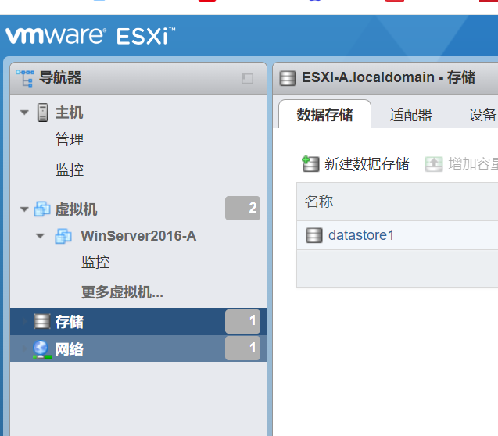Viewport: 498px width, 436px height.
Task: Minimize the Navigator panel
Action: pos(247,78)
